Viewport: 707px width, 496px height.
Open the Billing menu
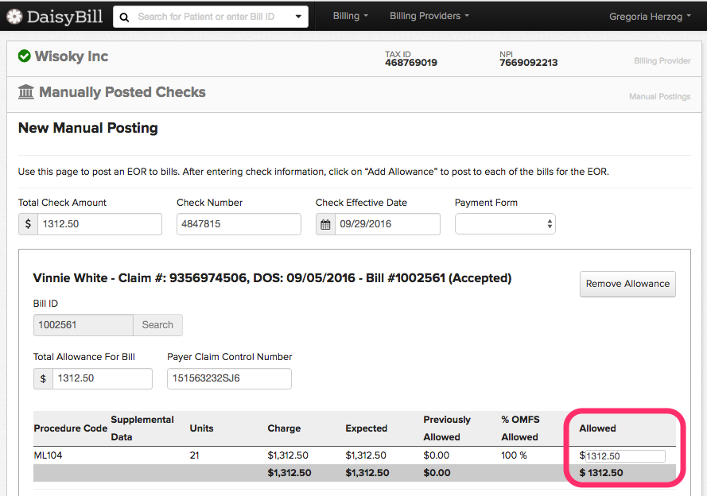tap(351, 16)
